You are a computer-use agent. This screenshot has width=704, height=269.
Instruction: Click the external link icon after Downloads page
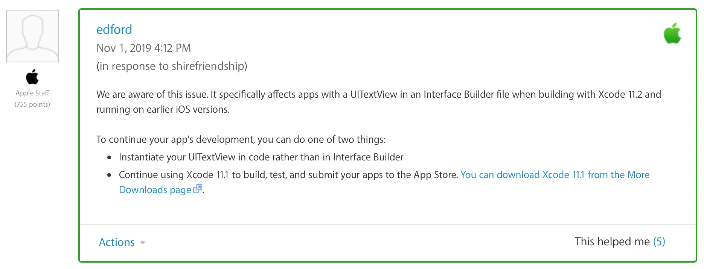[198, 189]
